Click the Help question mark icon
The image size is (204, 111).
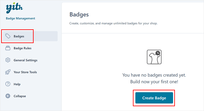pyautogui.click(x=8, y=84)
